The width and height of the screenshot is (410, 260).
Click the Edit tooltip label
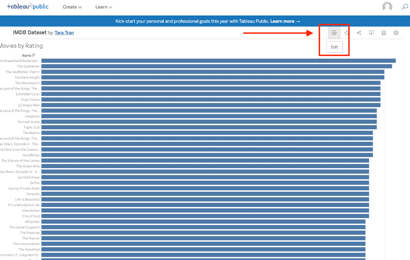tap(334, 47)
